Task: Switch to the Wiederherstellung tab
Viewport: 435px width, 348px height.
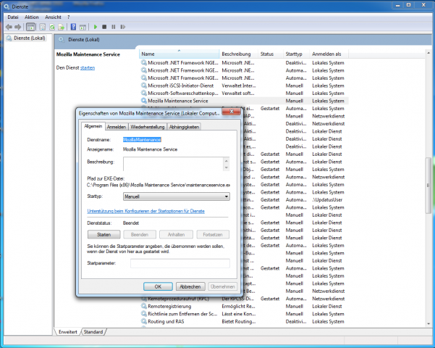Action: pos(148,127)
